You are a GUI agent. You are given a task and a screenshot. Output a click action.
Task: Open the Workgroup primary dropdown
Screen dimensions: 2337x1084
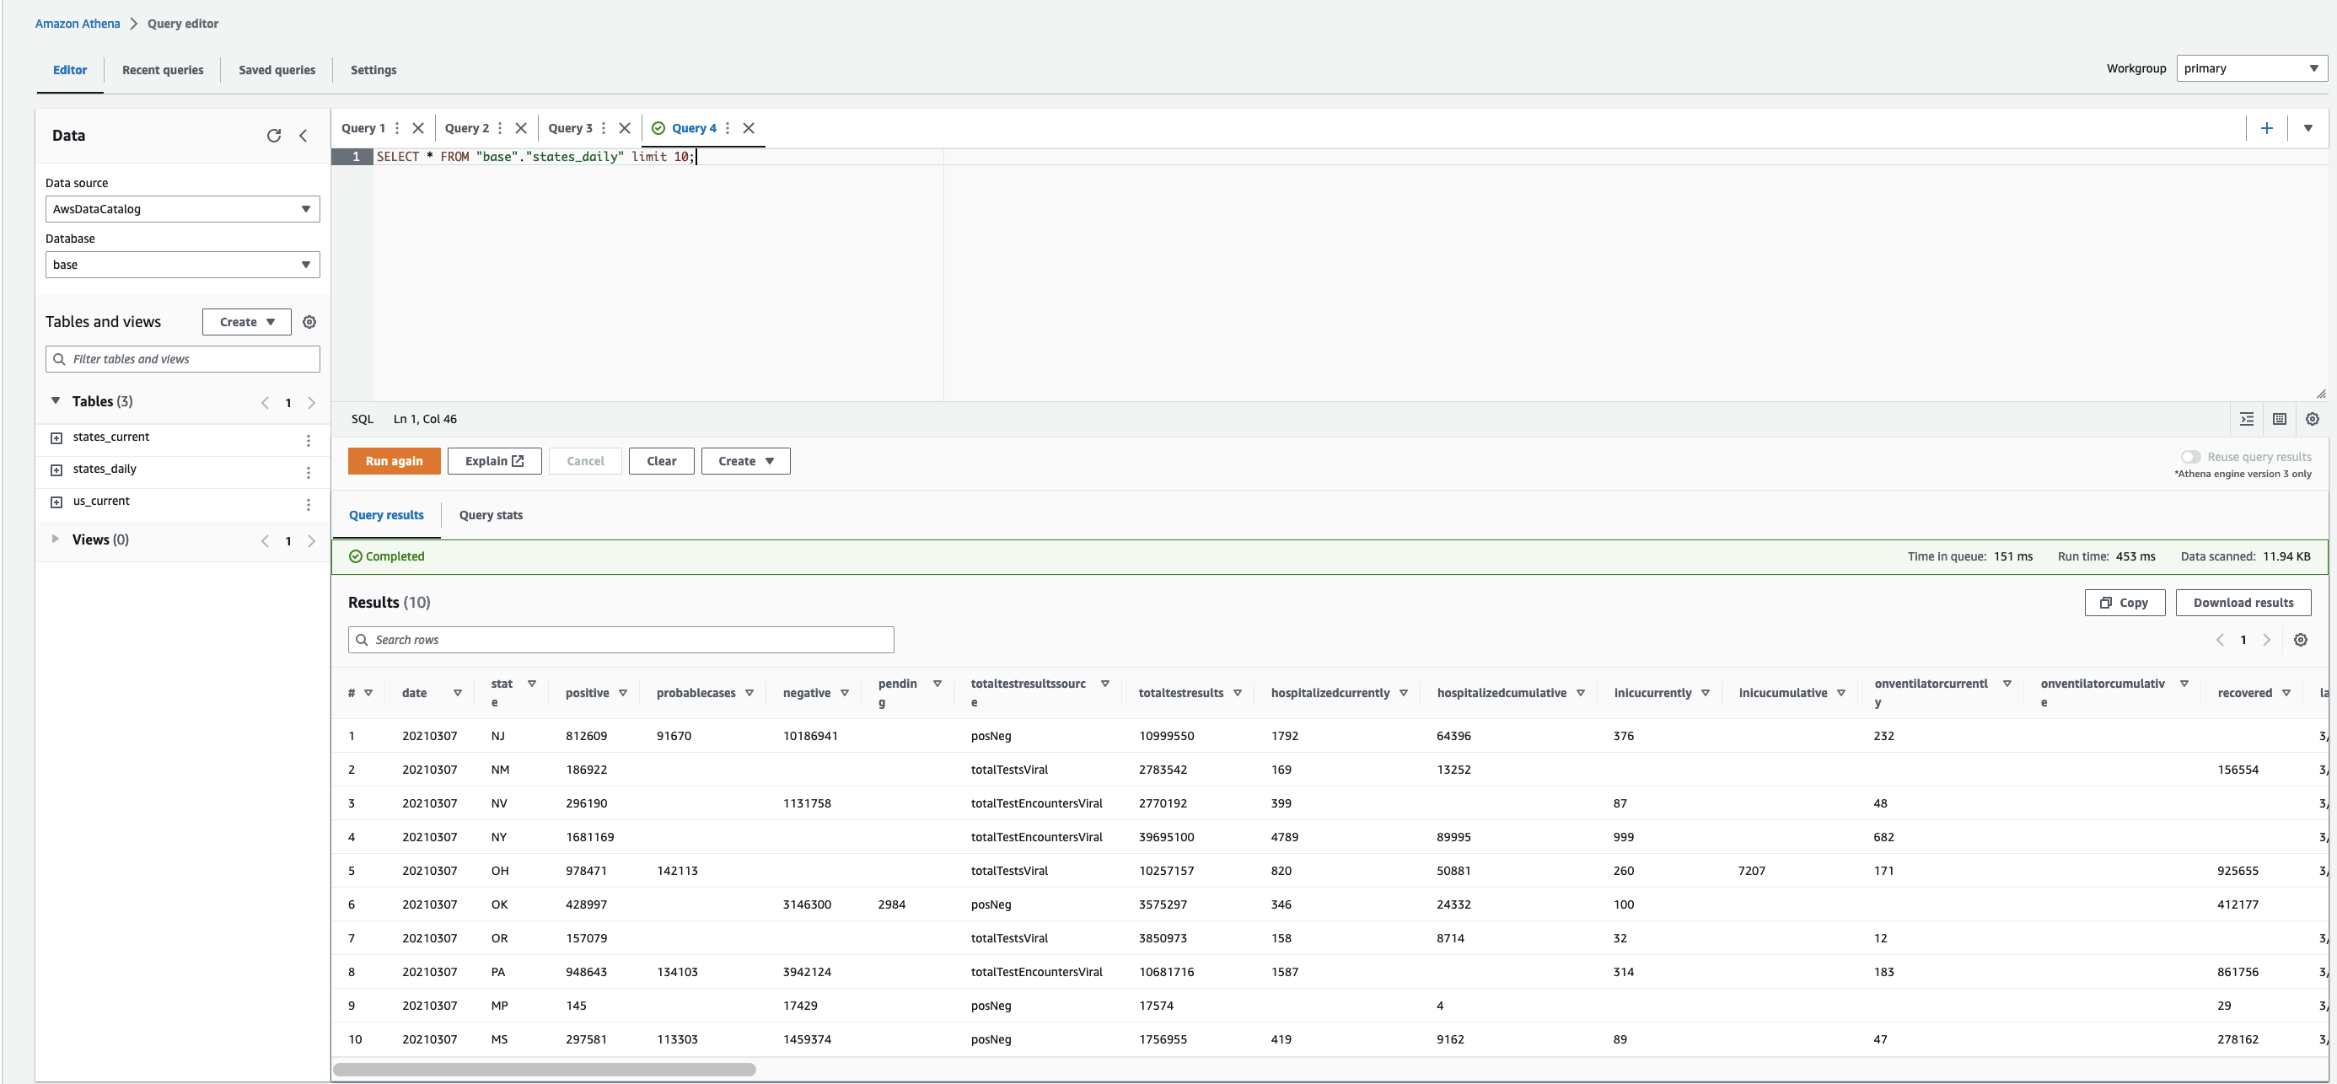(2250, 68)
